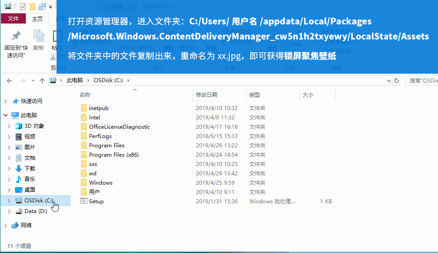Open the address bar history dropdown
Image resolution: width=438 pixels, height=253 pixels.
(x=388, y=80)
